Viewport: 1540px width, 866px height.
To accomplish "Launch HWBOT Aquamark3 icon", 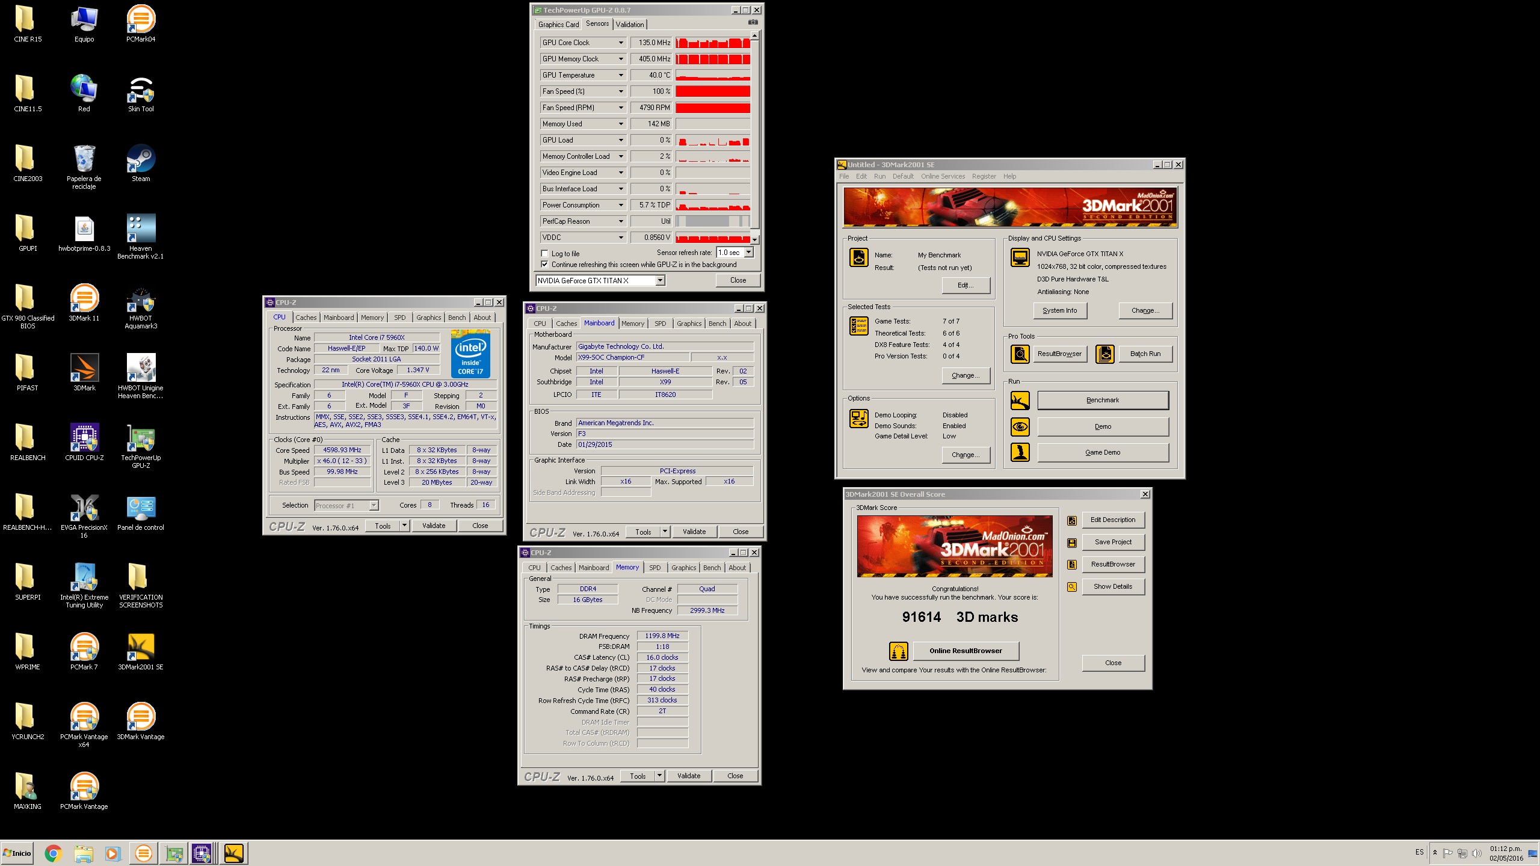I will [141, 307].
